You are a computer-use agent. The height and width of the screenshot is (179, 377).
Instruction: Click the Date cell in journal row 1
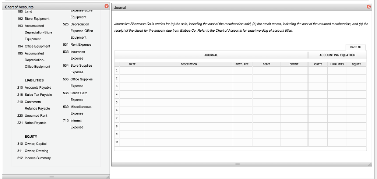[132, 70]
